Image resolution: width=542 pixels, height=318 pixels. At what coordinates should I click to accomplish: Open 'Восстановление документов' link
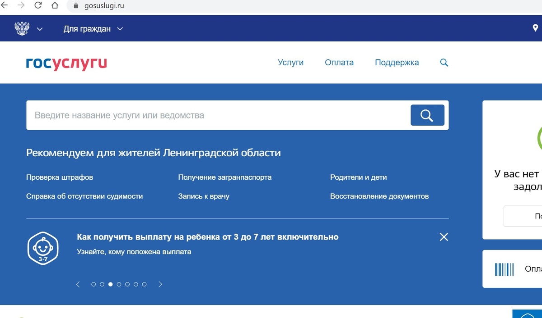tap(379, 196)
